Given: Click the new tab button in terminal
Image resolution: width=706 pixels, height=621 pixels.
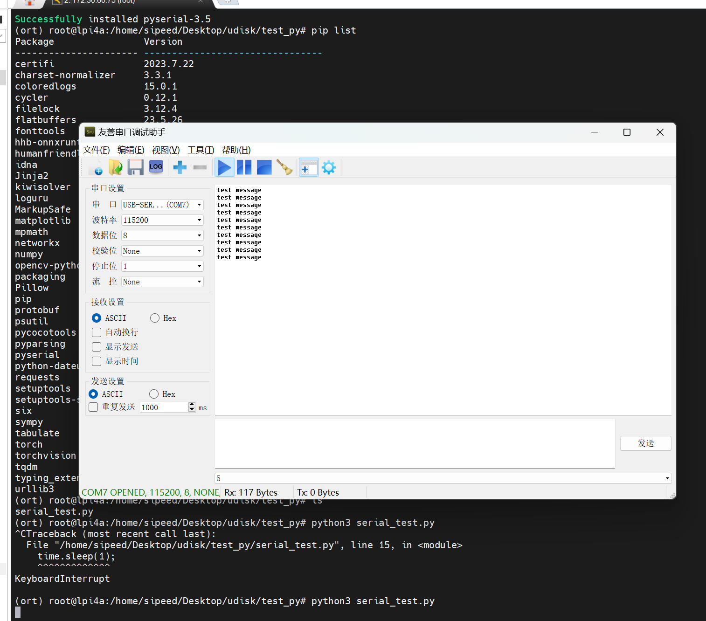Looking at the screenshot, I should pyautogui.click(x=228, y=2).
